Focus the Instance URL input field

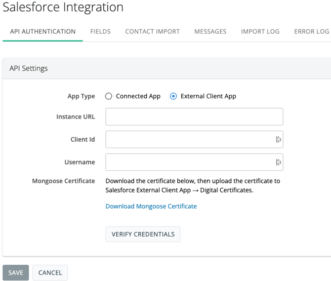coord(194,117)
